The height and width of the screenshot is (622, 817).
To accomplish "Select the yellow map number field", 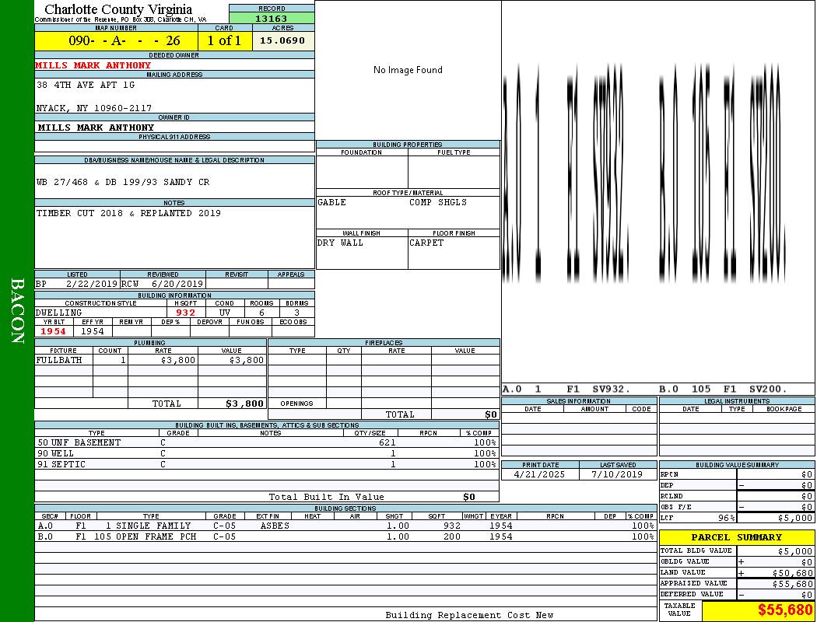I will (x=116, y=40).
